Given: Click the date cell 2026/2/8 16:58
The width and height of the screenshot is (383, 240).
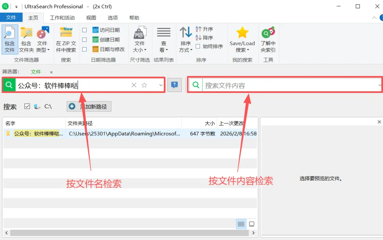Looking at the screenshot, I should (x=238, y=133).
